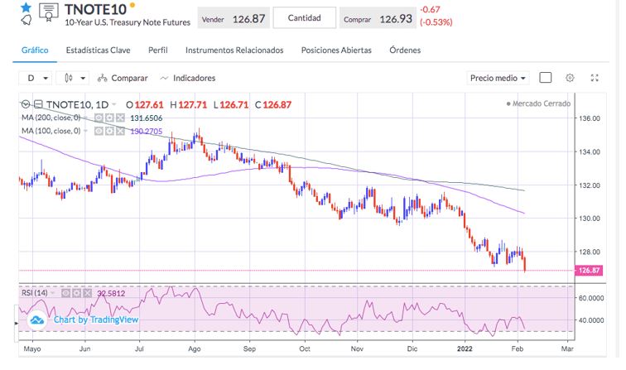Click the Cantidad quantity field

pos(304,18)
